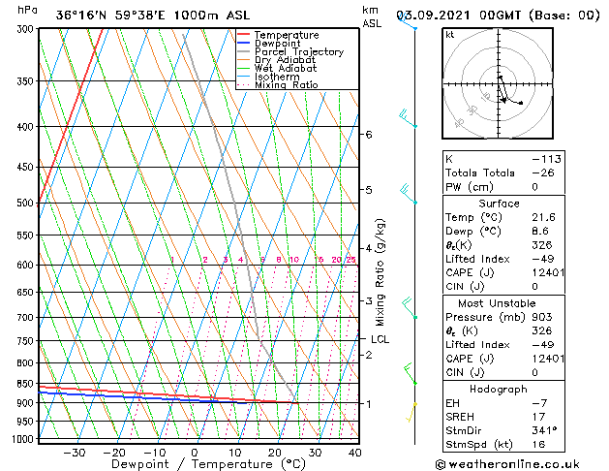Click the 6 km altitude label
Viewport: 609px width, 471px height.
(x=369, y=135)
